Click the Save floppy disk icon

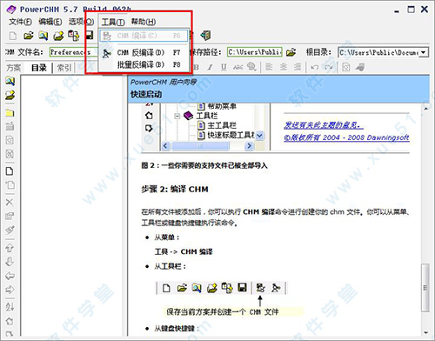click(89, 36)
